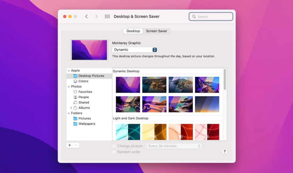Open the Dynamic appearance dropdown
Image resolution: width=293 pixels, height=173 pixels.
click(135, 50)
